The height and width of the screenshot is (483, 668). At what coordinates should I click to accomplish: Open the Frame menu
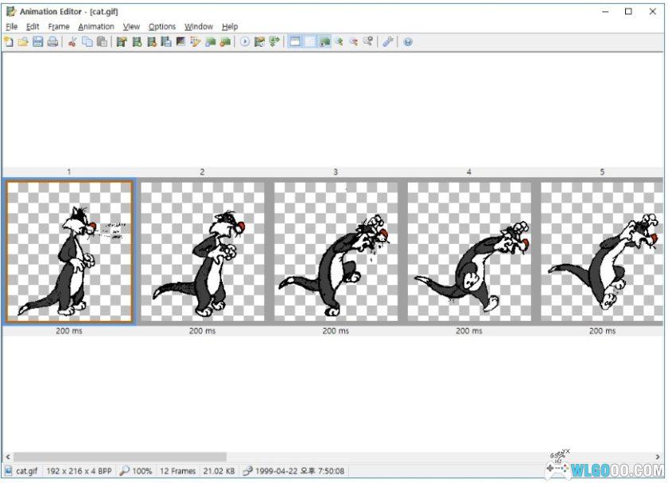[x=59, y=26]
